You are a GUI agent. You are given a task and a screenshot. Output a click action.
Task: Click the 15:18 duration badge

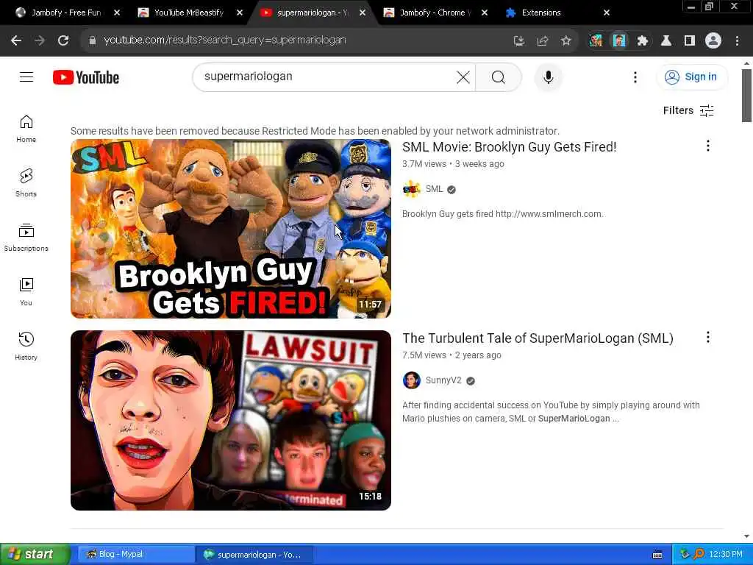pyautogui.click(x=370, y=497)
